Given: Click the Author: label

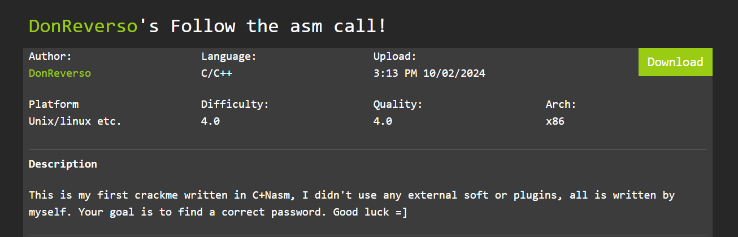Looking at the screenshot, I should pyautogui.click(x=50, y=56).
